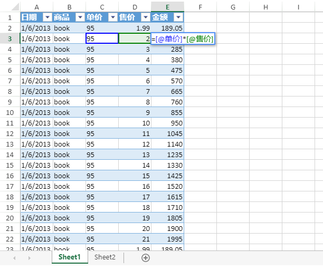Screen dimensions: 323x280
Task: Click the date 1/6/2013 in row 12
Action: 36,133
